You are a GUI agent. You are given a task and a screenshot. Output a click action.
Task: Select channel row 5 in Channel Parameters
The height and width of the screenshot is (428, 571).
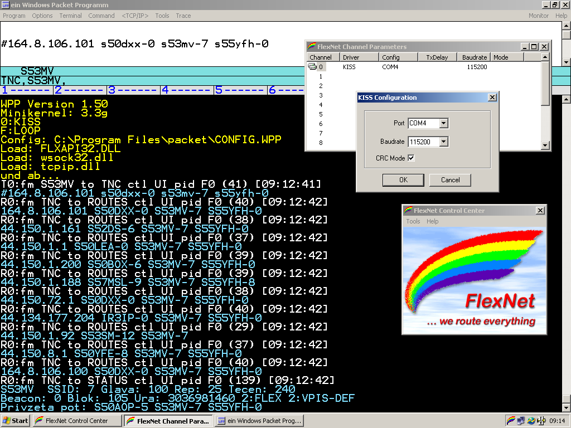321,114
